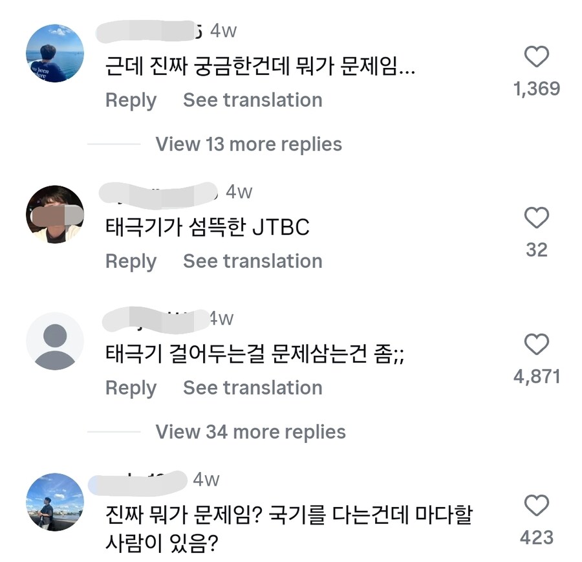The height and width of the screenshot is (562, 582).
Task: Open the first commenter's profile picture
Action: click(55, 54)
